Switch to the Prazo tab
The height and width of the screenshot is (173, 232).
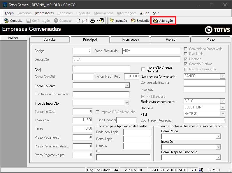(210, 40)
